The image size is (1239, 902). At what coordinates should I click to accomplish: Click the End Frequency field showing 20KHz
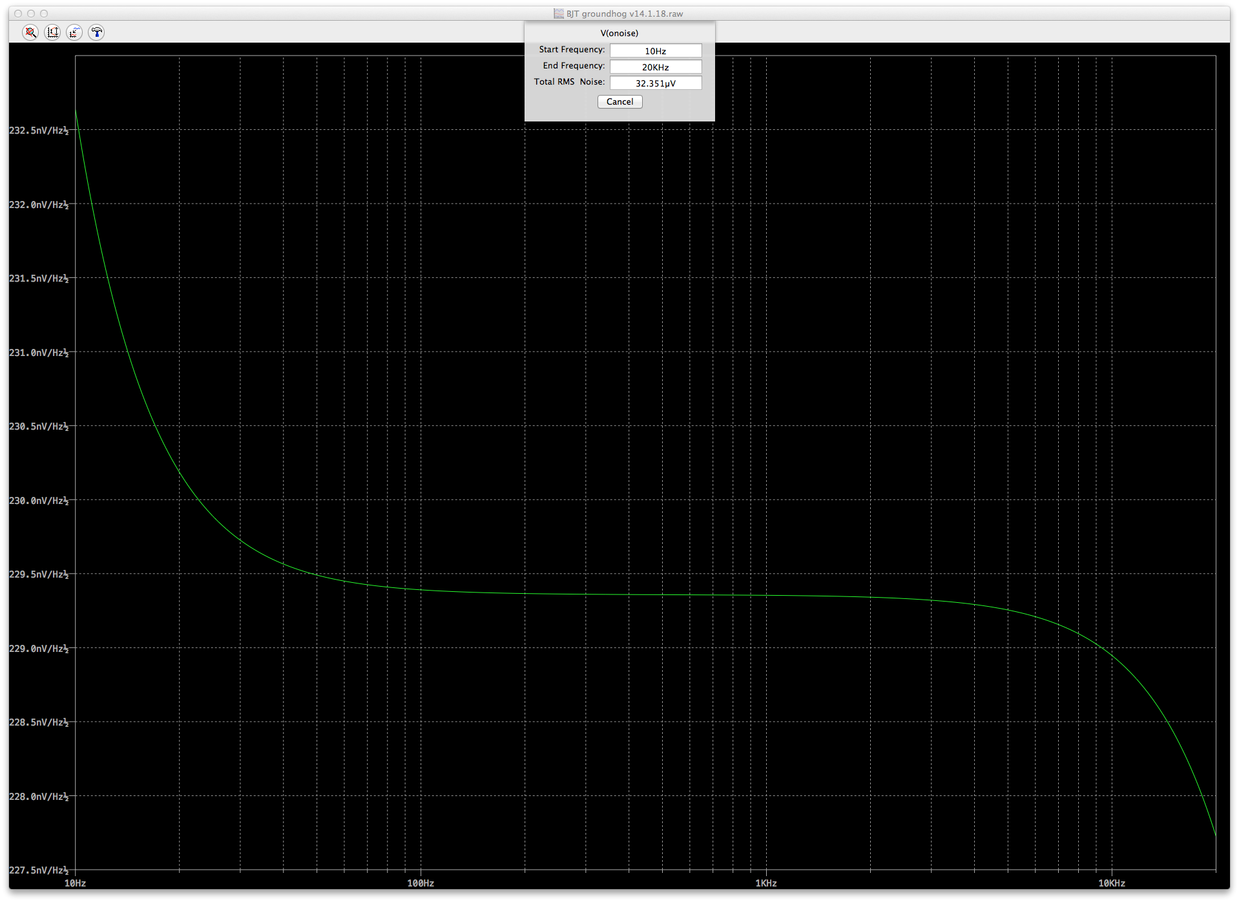(656, 67)
